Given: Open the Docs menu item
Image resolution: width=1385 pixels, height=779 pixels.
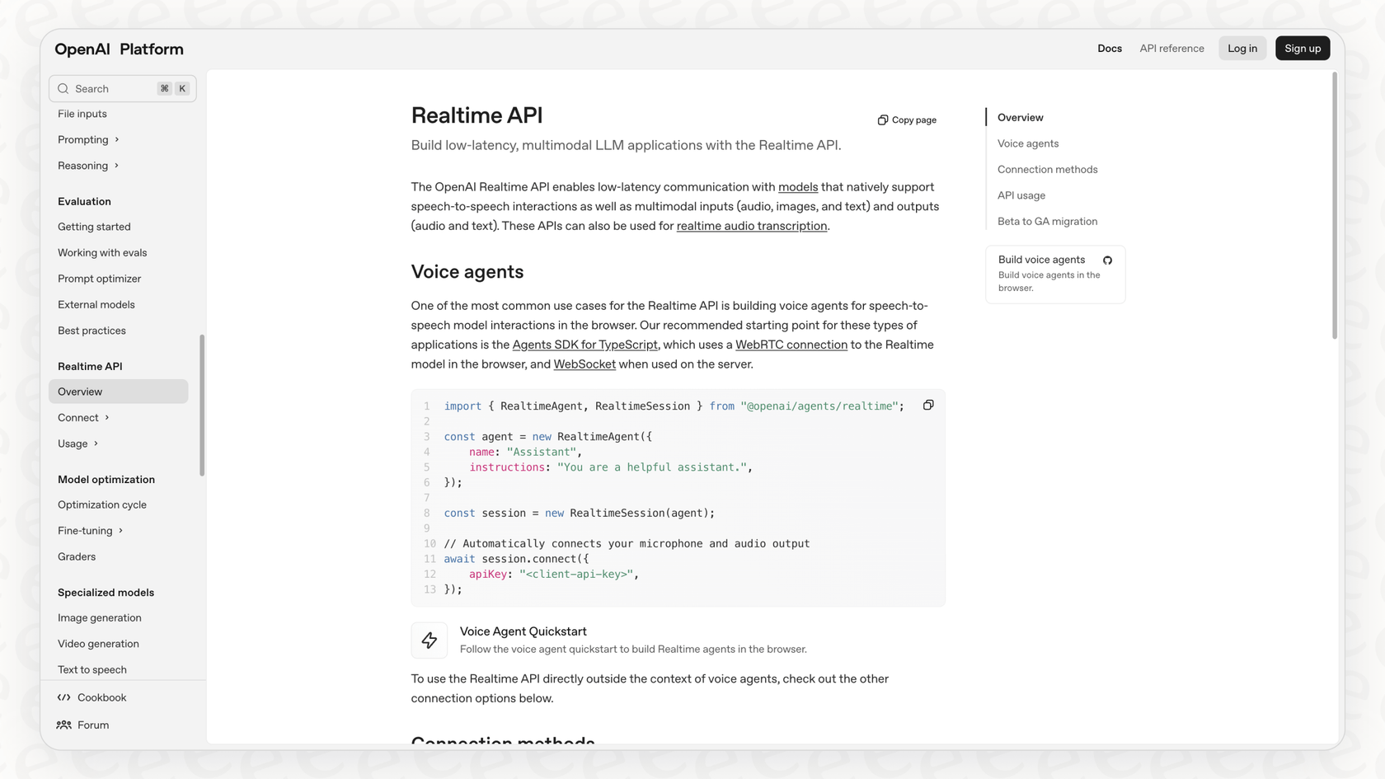Looking at the screenshot, I should (1109, 48).
